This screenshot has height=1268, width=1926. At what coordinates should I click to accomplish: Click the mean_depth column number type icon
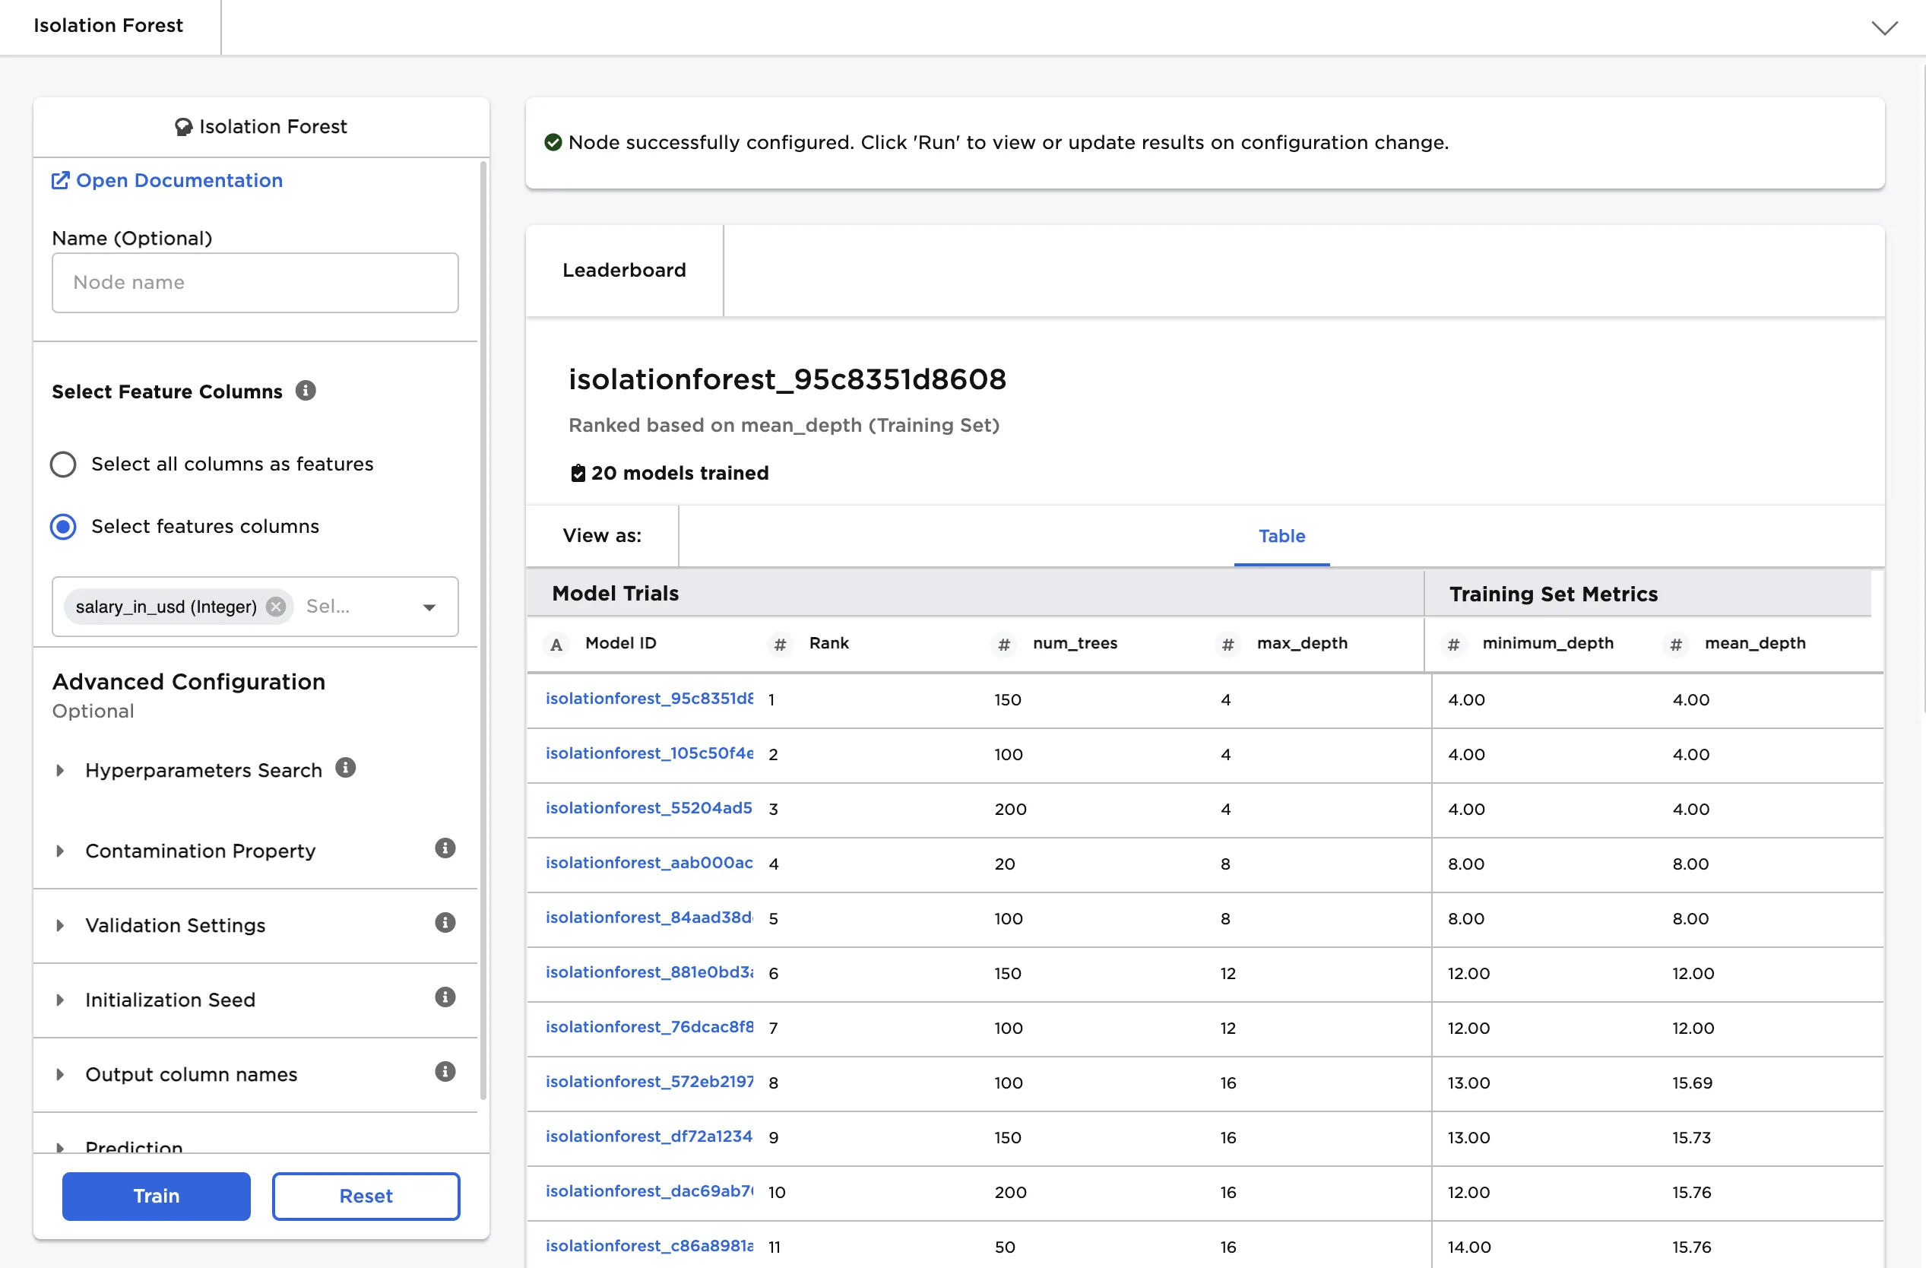click(1676, 644)
